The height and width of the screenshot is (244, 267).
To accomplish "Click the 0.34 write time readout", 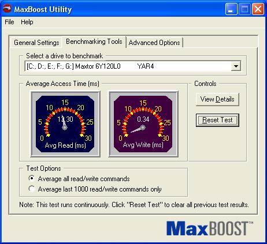I will click(143, 119).
